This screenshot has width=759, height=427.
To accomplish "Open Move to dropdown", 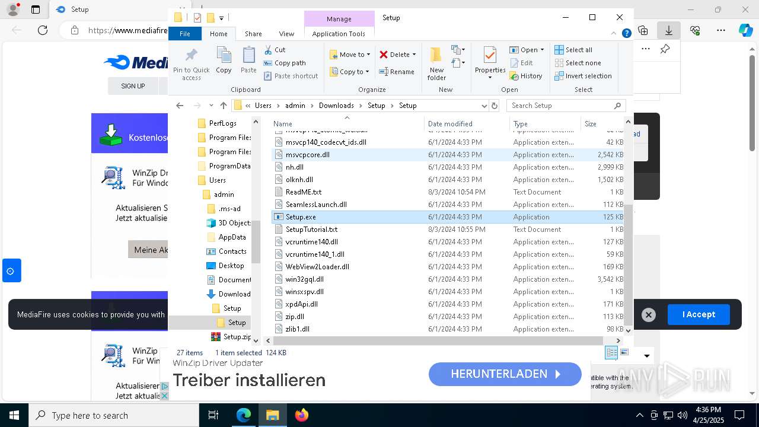I will [x=350, y=55].
